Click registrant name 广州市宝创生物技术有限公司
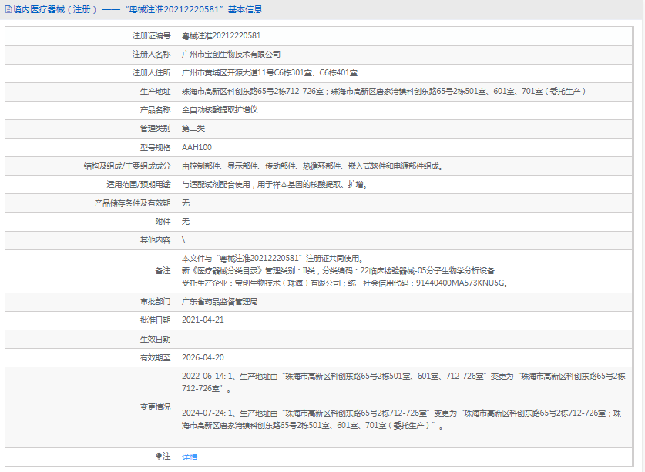This screenshot has height=472, width=645. tap(230, 54)
